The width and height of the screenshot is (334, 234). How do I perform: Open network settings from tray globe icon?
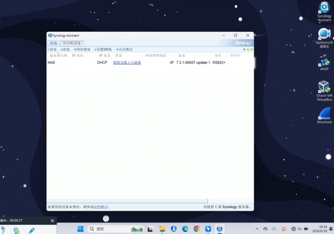(x=293, y=229)
